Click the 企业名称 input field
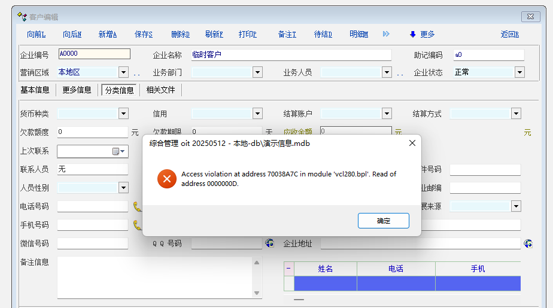Image resolution: width=553 pixels, height=308 pixels. (x=291, y=55)
